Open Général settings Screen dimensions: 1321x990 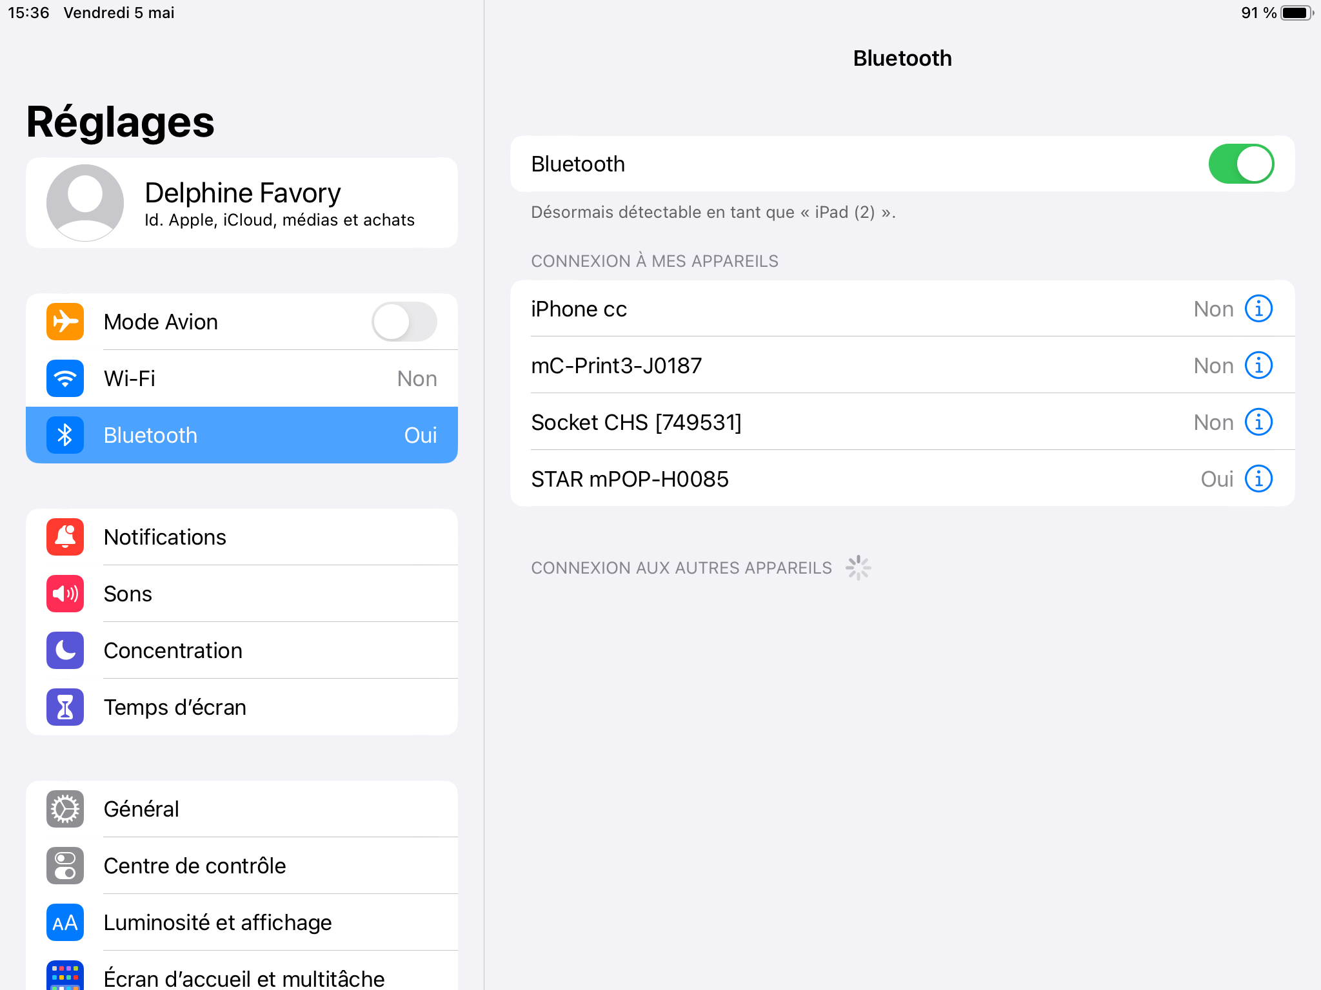[x=242, y=809]
